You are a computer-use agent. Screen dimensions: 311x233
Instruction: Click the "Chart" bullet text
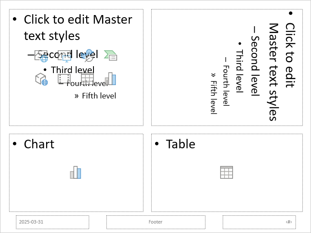click(x=39, y=144)
